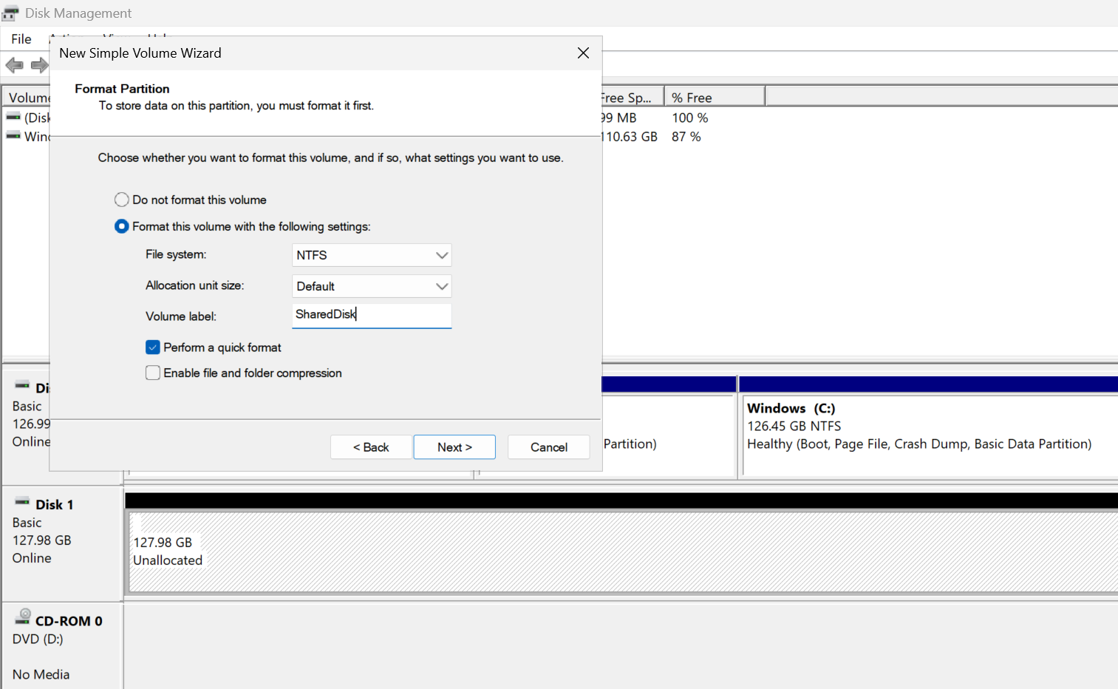Click the Volume label SharedDisk field
Screen dimensions: 1118x689
[372, 316]
